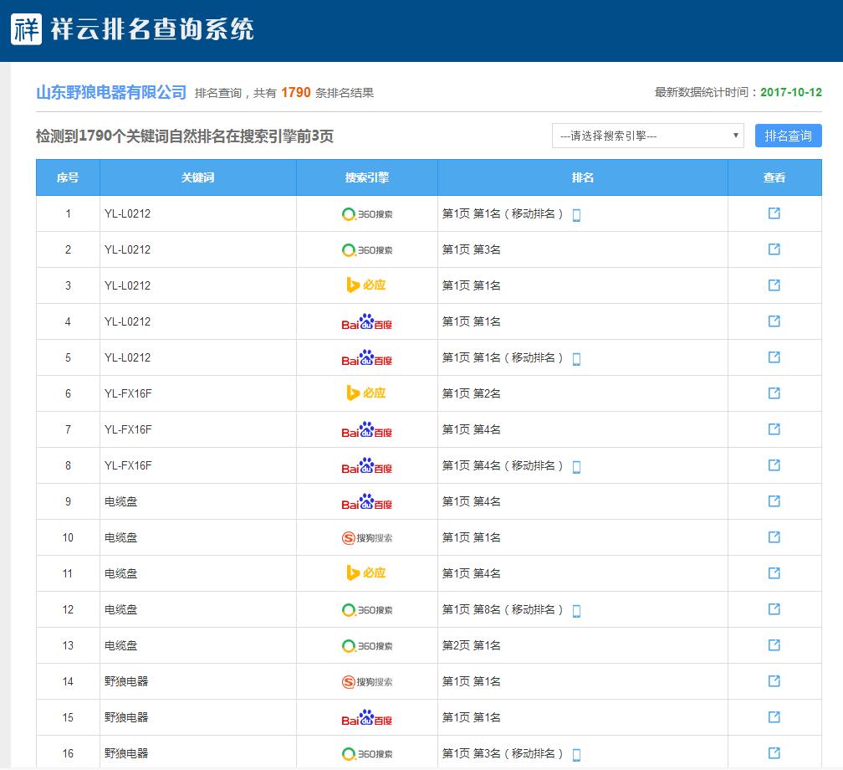Click 360搜索 logo in row 1
The image size is (843, 770).
[x=367, y=214]
